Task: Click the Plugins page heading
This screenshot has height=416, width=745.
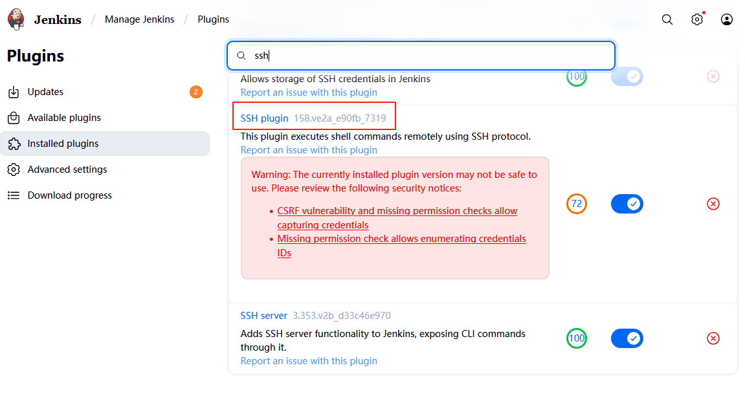Action: [36, 56]
